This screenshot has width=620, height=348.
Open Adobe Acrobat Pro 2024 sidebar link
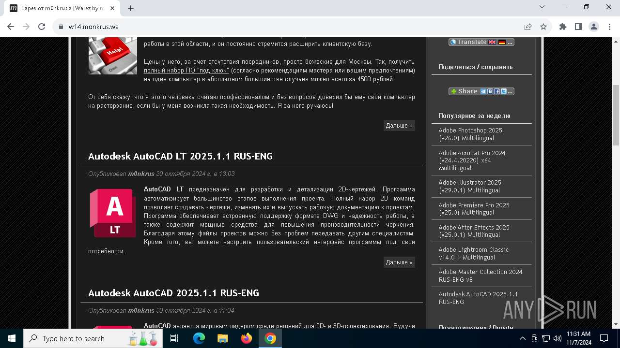tap(472, 160)
